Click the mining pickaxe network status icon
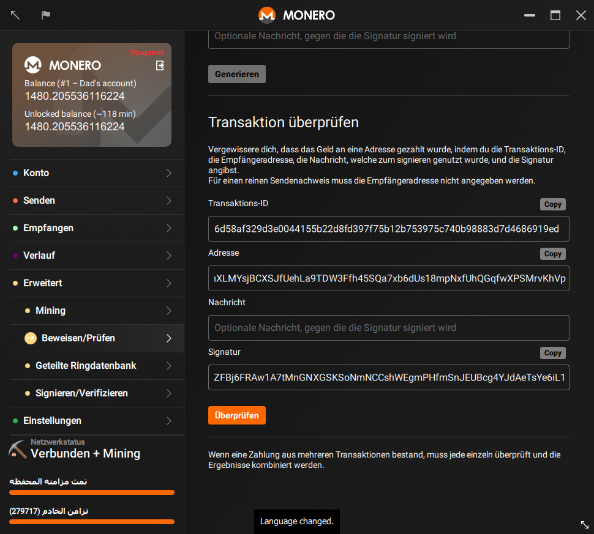This screenshot has height=534, width=594. [17, 449]
